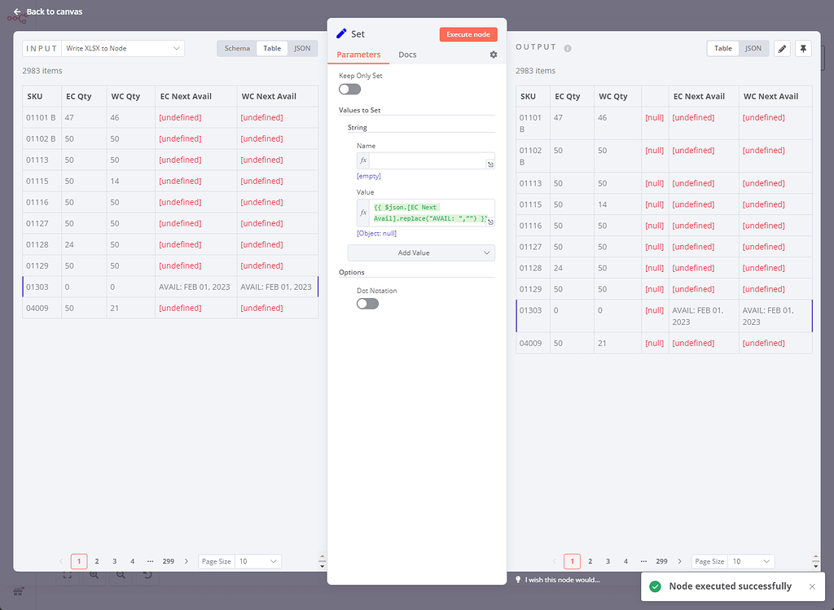Select the Schema view tab

(x=237, y=48)
